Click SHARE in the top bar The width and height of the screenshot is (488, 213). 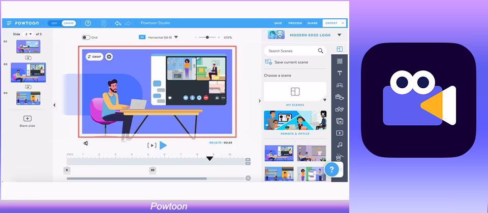[313, 23]
